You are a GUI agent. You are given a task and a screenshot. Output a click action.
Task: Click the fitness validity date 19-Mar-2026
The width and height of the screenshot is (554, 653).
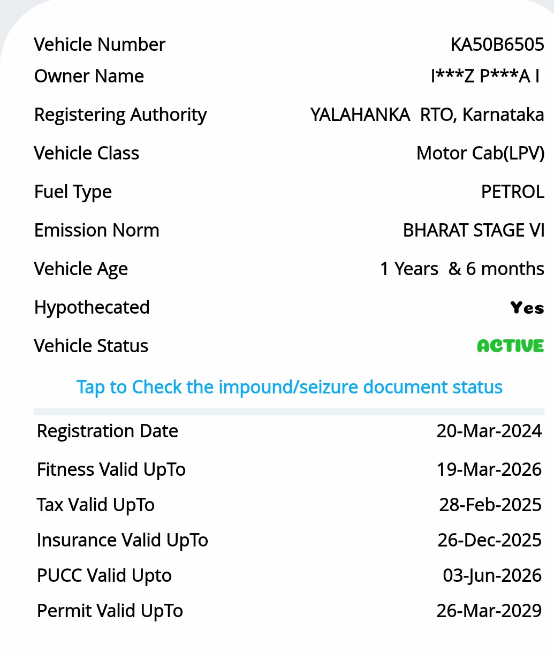pyautogui.click(x=489, y=470)
